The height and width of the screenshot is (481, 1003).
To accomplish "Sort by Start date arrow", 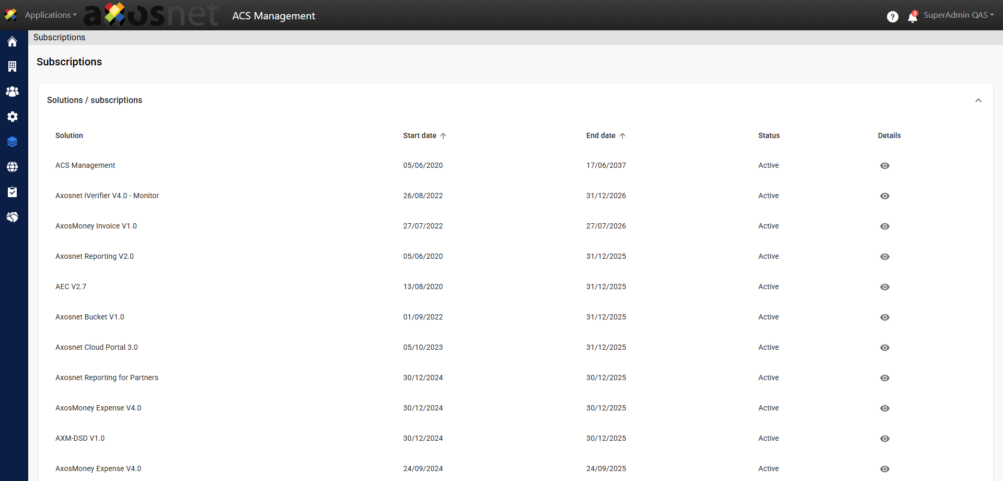I will 443,136.
